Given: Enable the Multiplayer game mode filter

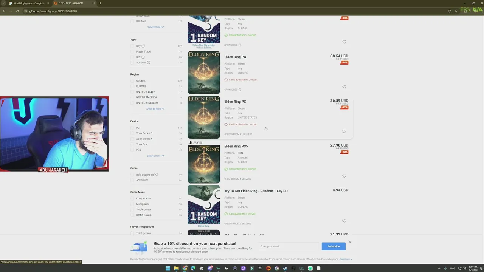Looking at the screenshot, I should click(x=132, y=204).
